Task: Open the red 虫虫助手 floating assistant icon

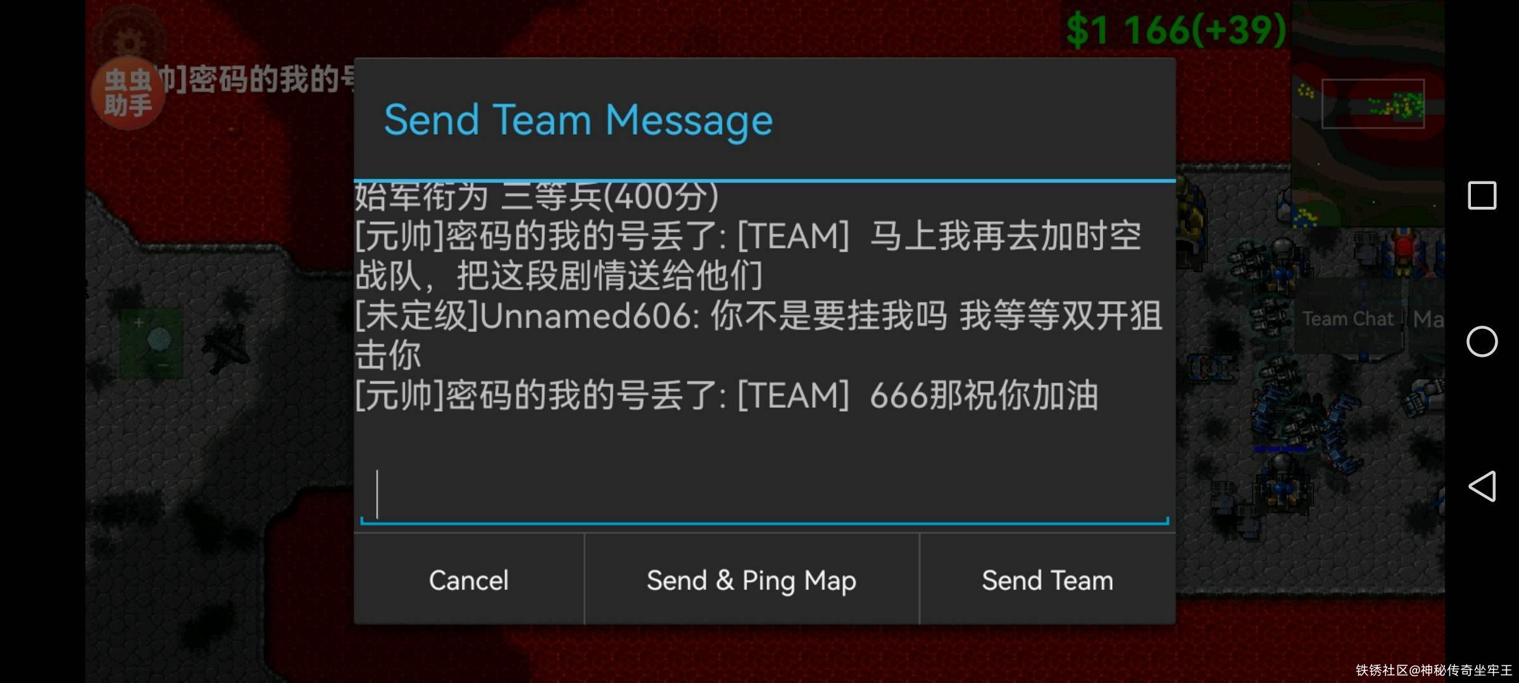Action: 128,93
